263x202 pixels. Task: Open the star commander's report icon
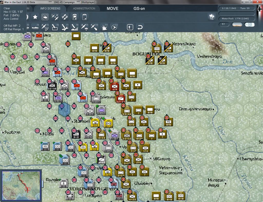[x=35, y=17]
